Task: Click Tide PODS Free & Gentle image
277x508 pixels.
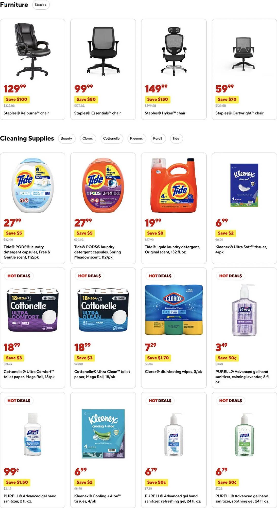Action: point(32,185)
